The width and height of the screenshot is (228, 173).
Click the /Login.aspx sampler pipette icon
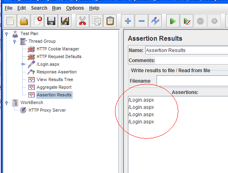coord(31,65)
